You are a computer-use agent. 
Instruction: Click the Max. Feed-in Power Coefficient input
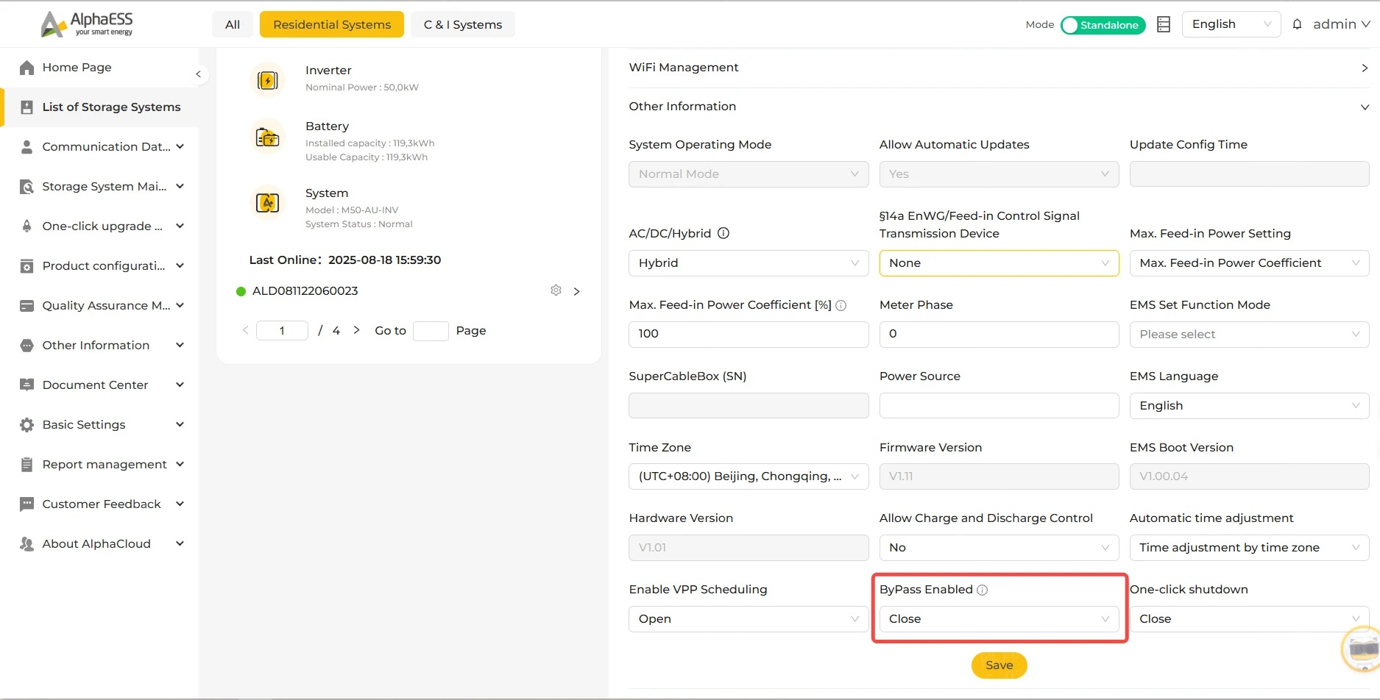pos(749,335)
